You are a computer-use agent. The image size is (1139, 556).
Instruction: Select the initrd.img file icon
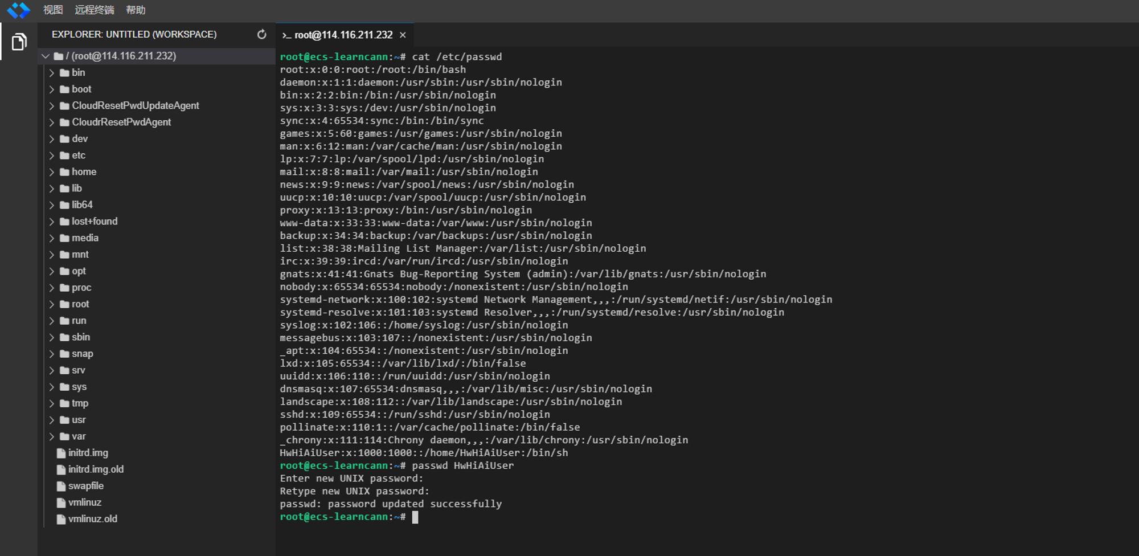tap(61, 453)
